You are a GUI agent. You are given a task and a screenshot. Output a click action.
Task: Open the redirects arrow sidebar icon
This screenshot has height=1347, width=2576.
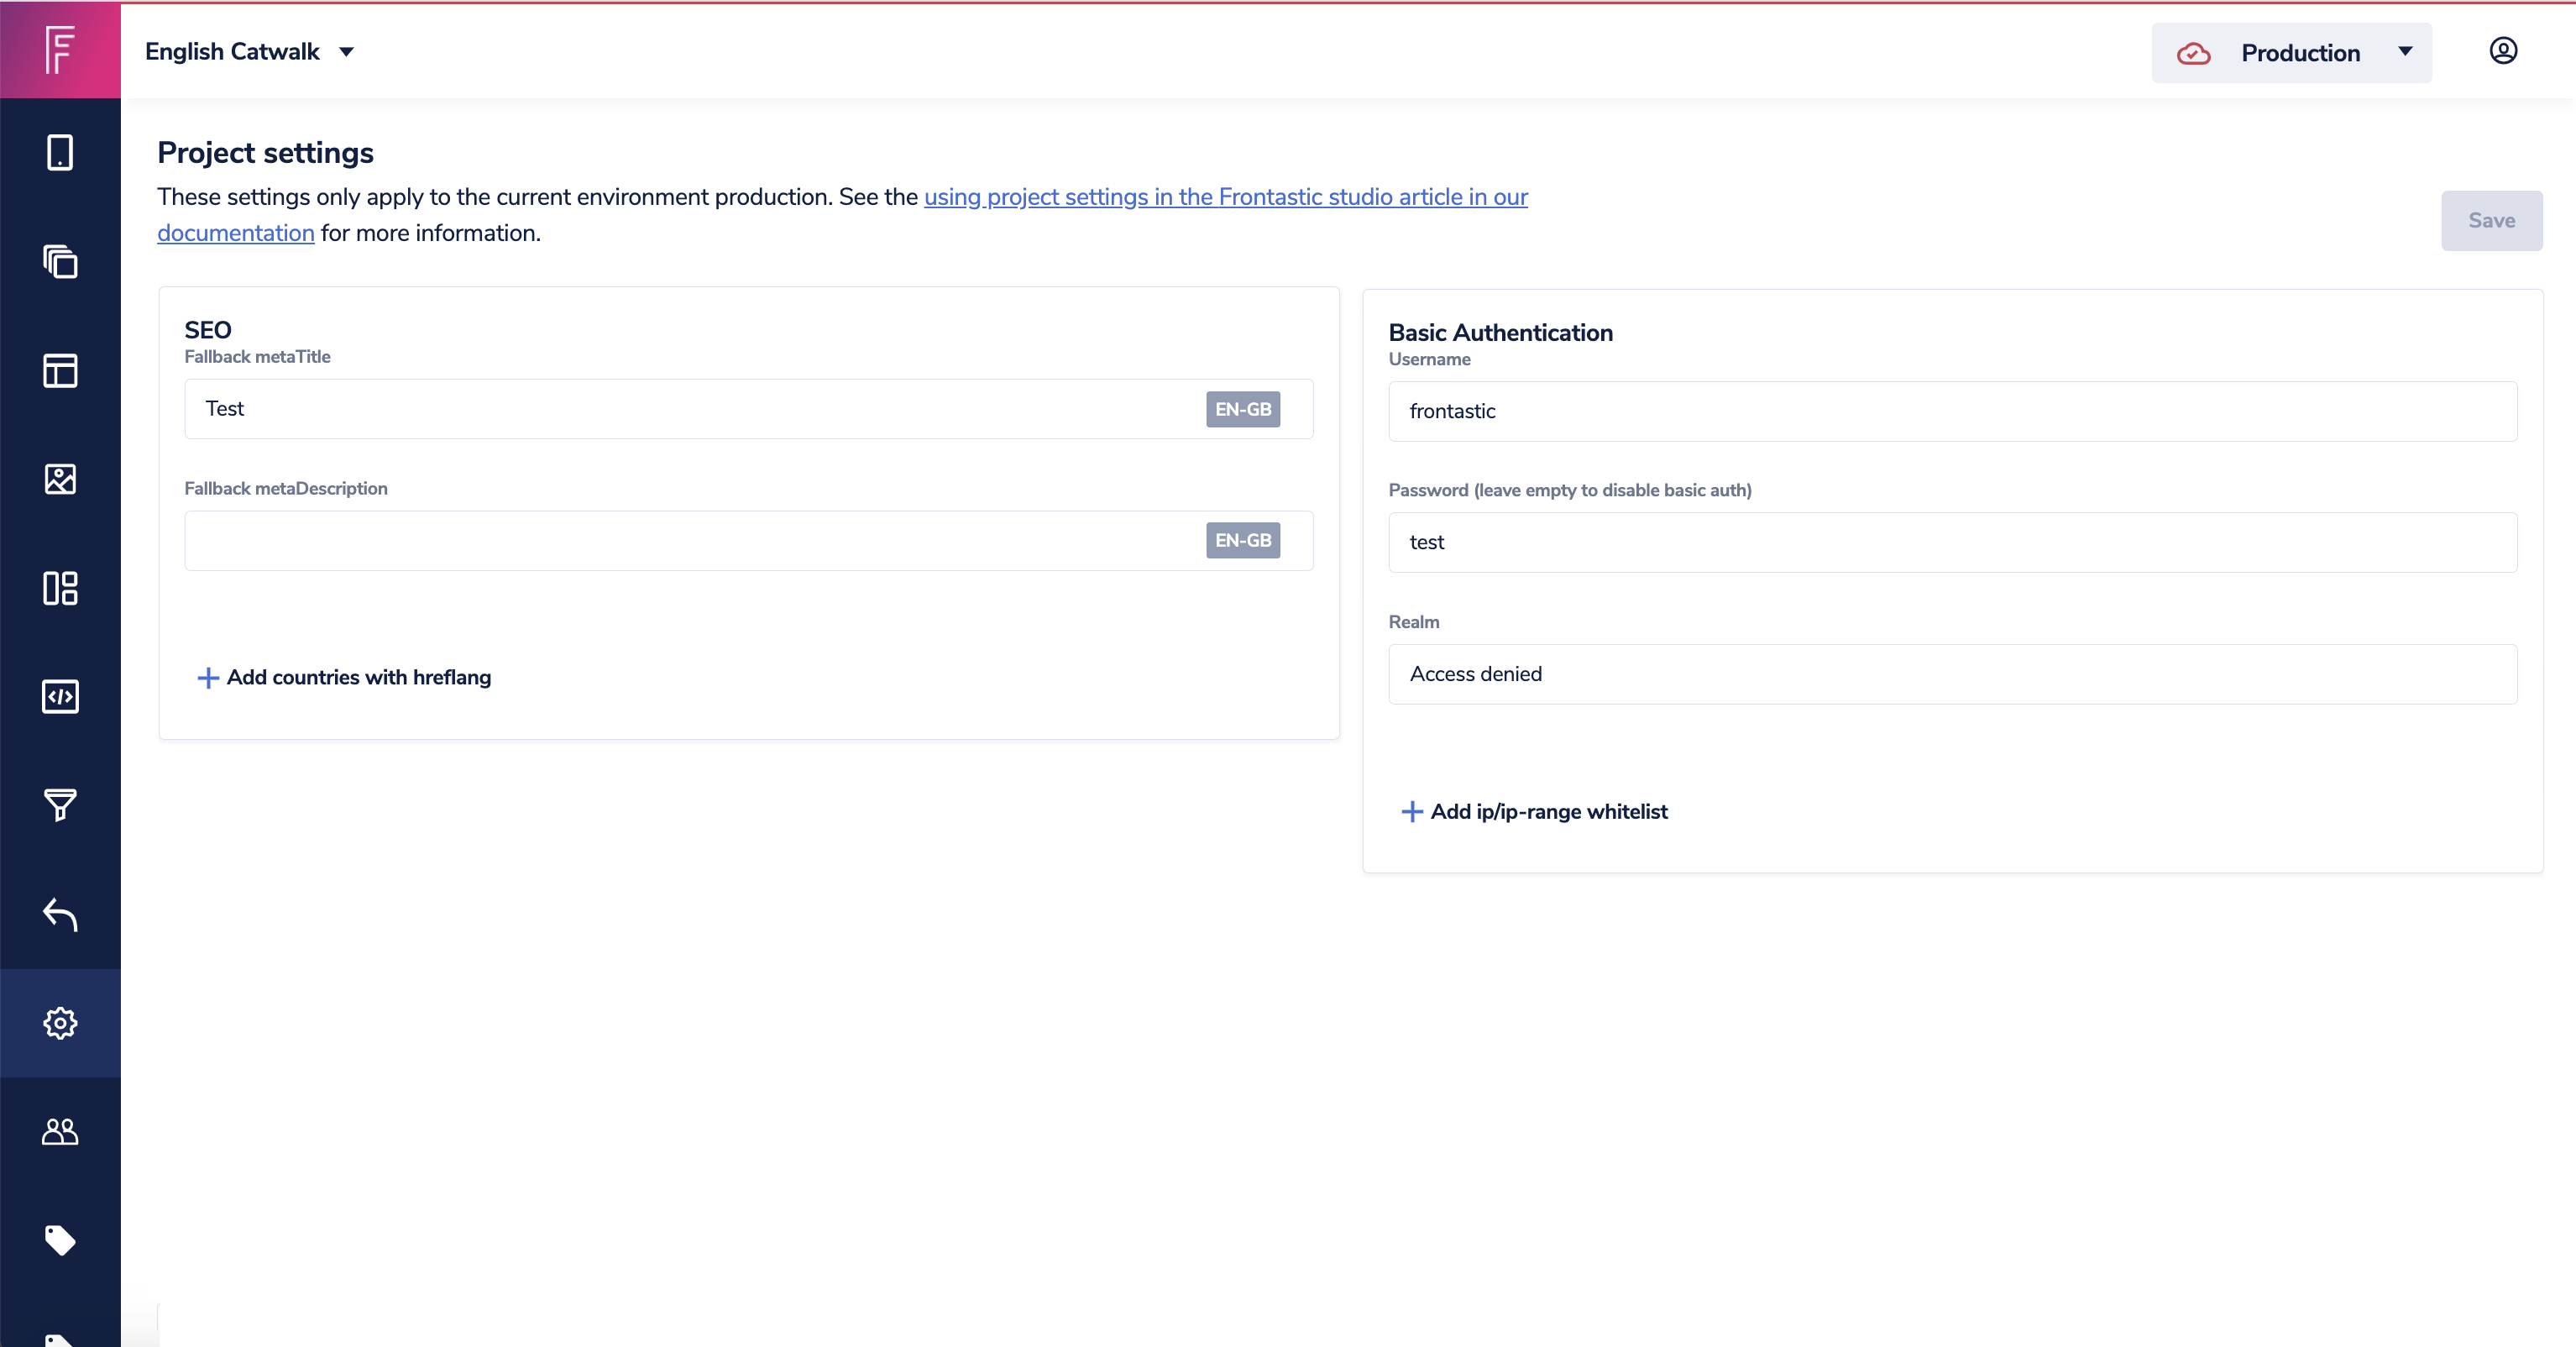pyautogui.click(x=60, y=914)
